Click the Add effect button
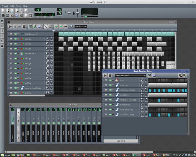 121,141
